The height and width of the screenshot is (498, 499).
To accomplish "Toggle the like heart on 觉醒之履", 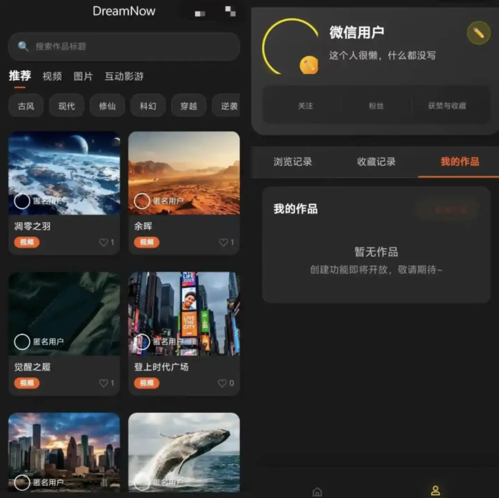I will click(x=103, y=383).
